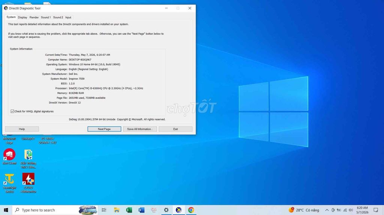This screenshot has height=215, width=384.
Task: Open the Windows Start menu
Action: tap(6, 210)
